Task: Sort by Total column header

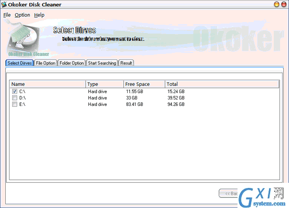Action: (x=222, y=84)
